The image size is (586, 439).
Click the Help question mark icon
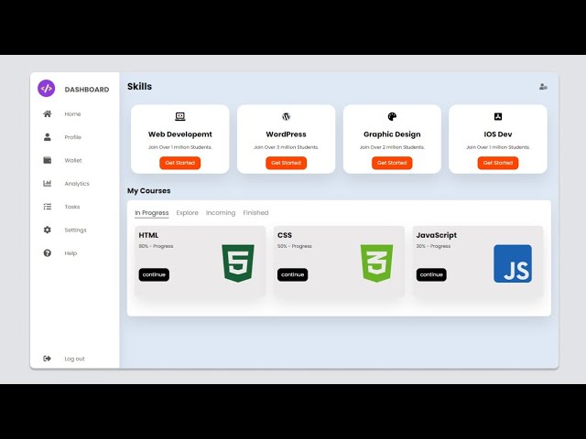tap(47, 253)
